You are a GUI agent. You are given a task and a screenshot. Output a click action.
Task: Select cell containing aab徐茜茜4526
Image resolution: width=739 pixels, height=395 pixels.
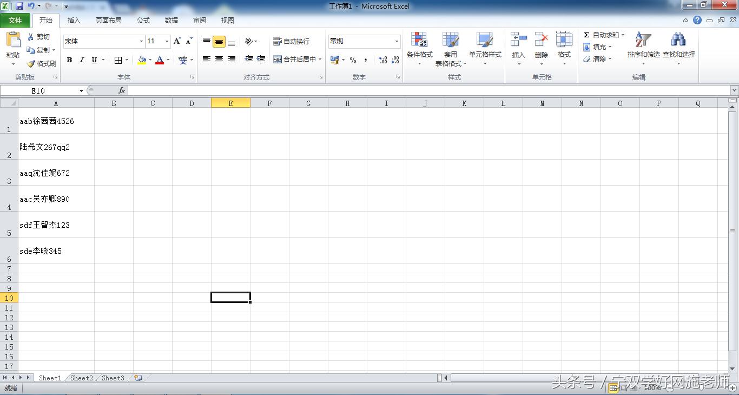click(x=56, y=121)
